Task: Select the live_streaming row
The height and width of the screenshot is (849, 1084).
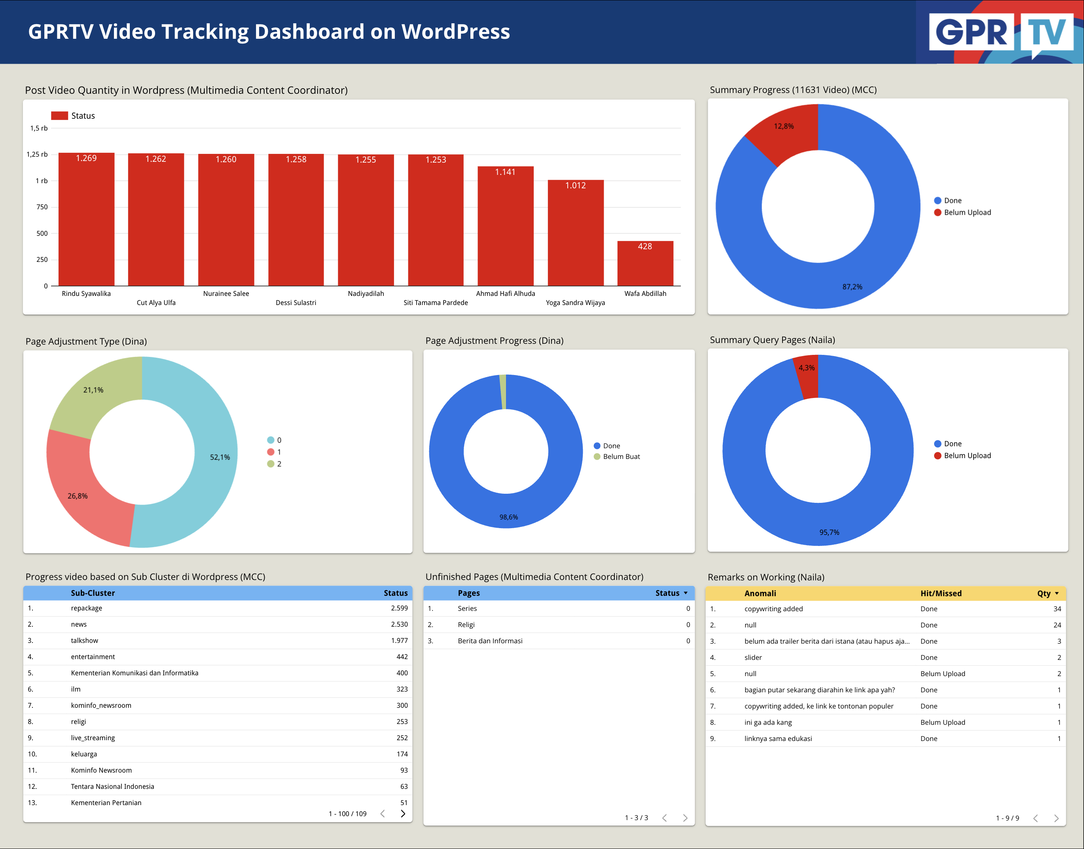Action: [x=218, y=738]
